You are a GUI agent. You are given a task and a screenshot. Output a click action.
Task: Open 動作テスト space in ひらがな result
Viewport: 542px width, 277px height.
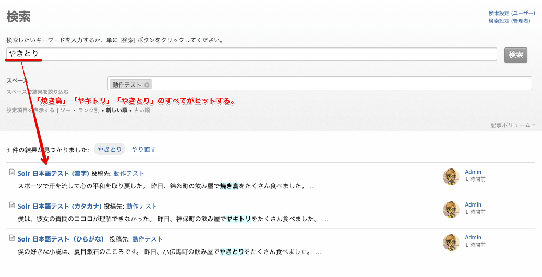[147, 239]
